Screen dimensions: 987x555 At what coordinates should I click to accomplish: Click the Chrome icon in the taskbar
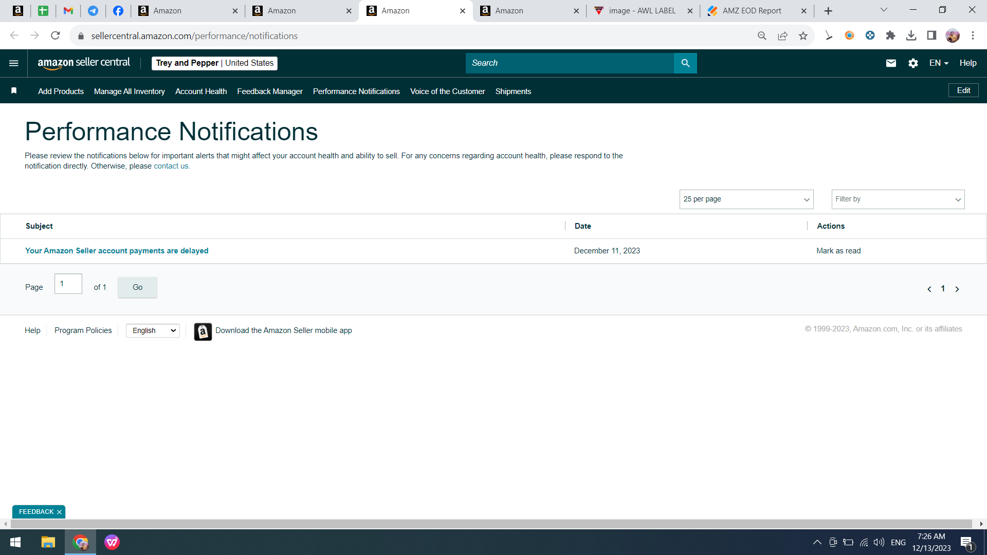pos(80,542)
